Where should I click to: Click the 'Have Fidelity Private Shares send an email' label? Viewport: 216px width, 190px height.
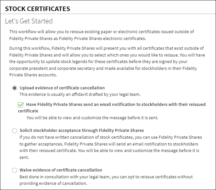(112, 108)
